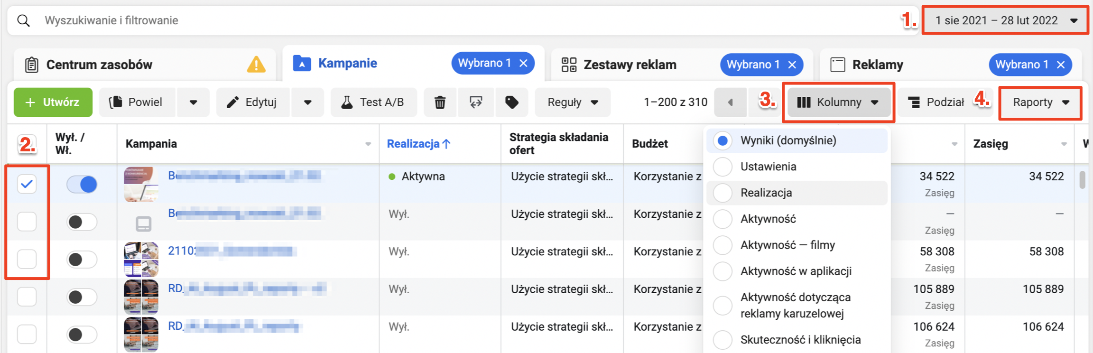Screen dimensions: 1093x353
Task: Select the Ustawienia column preset
Action: pyautogui.click(x=722, y=167)
